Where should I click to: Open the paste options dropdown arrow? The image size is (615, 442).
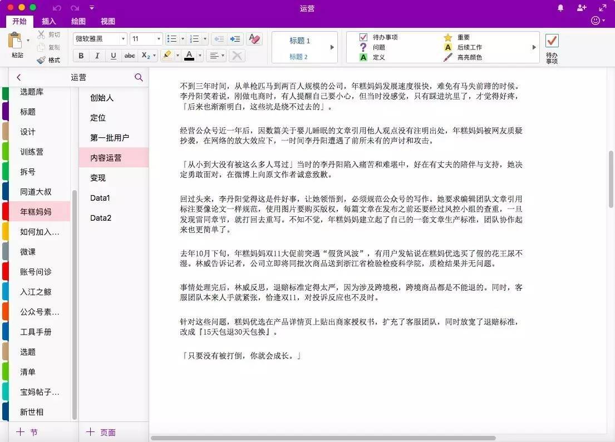pyautogui.click(x=28, y=41)
